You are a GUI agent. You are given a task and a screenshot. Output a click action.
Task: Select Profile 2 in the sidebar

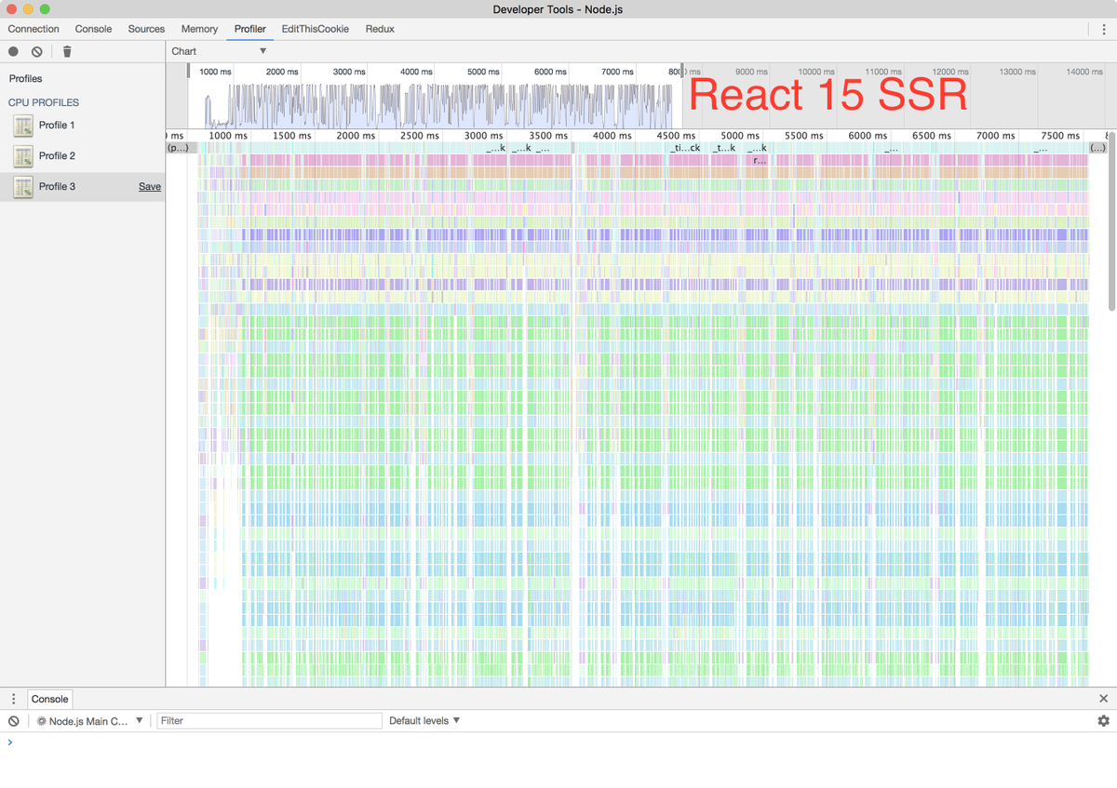(57, 156)
